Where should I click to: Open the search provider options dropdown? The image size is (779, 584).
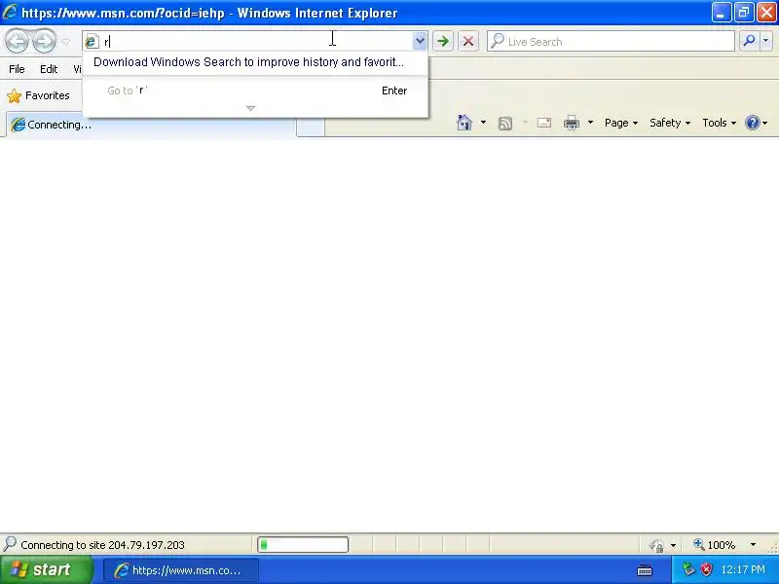point(765,41)
